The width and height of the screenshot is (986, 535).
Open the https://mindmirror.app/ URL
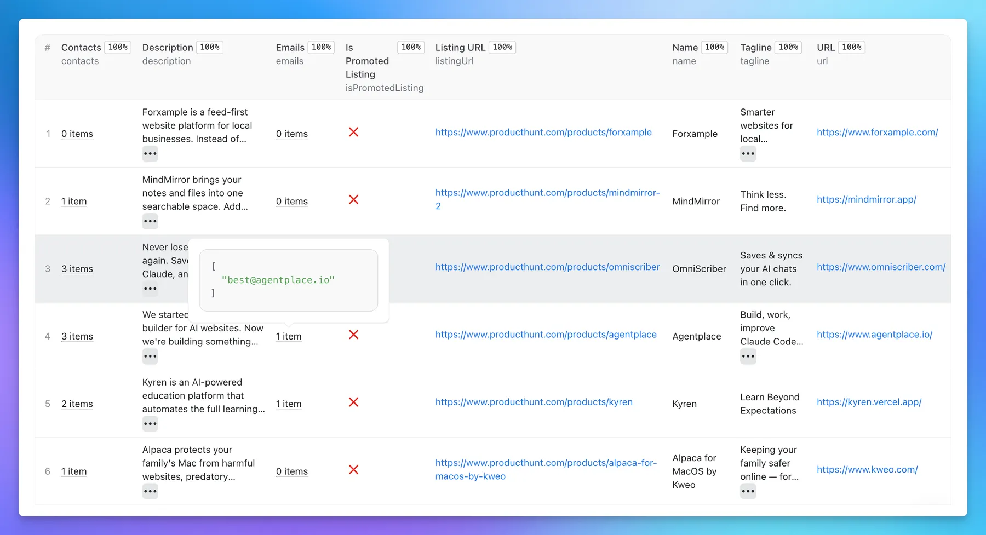click(x=867, y=199)
